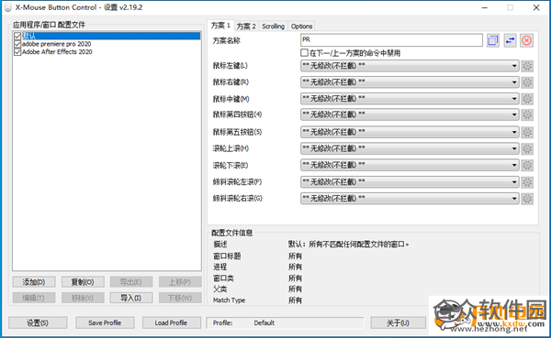Open 设置(S) settings button
The width and height of the screenshot is (551, 338).
38,322
